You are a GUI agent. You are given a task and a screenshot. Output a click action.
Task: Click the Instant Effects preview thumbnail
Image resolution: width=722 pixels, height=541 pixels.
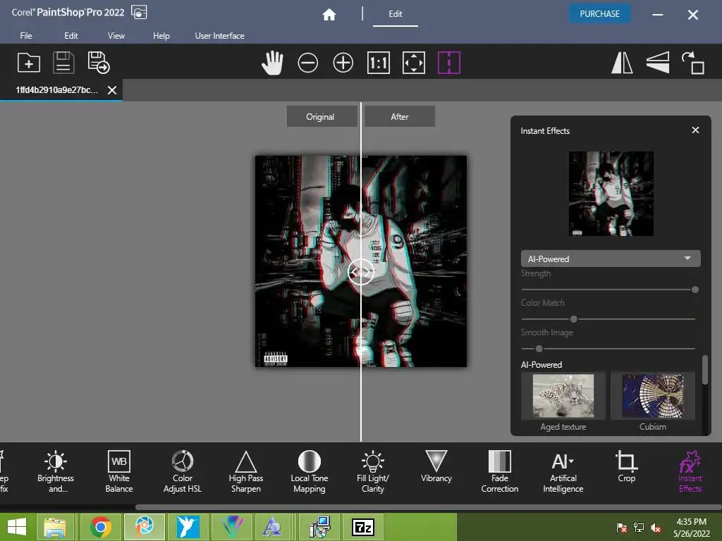(611, 194)
